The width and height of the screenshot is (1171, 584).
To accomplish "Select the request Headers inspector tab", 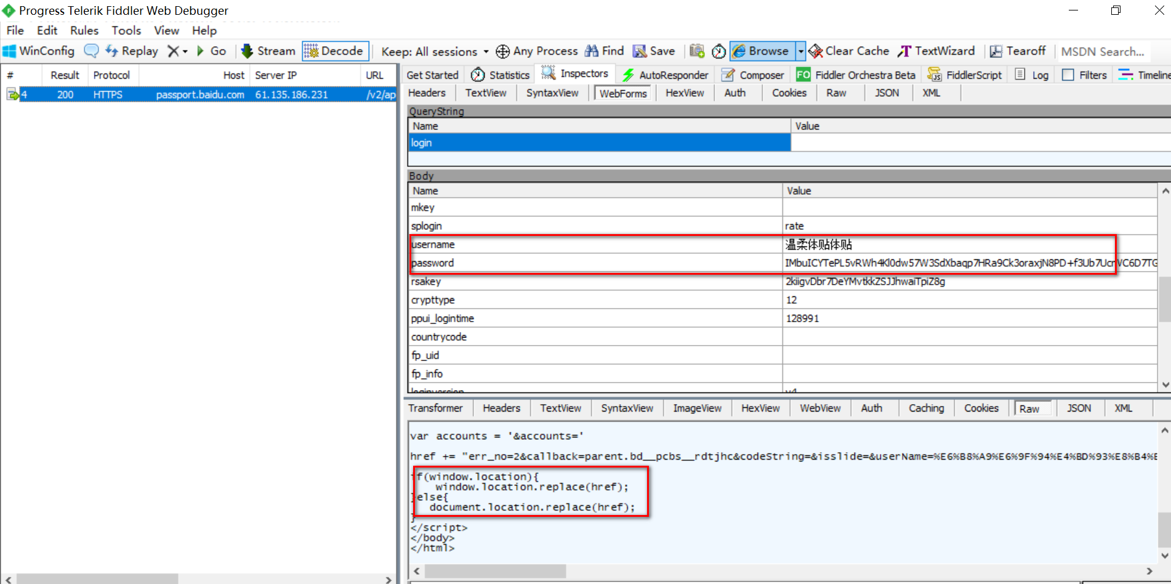I will pyautogui.click(x=427, y=93).
